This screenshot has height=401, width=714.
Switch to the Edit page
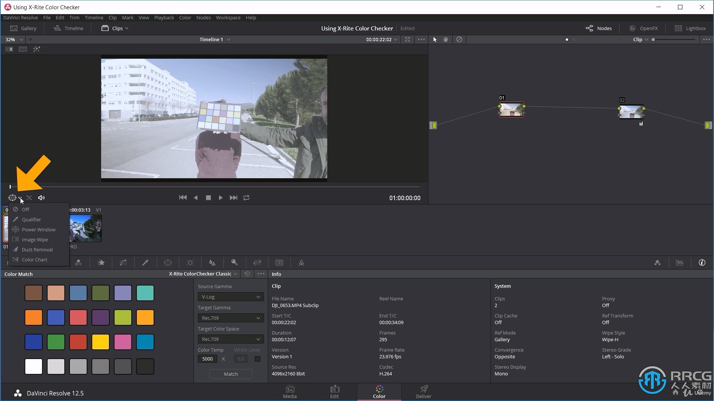pos(334,392)
